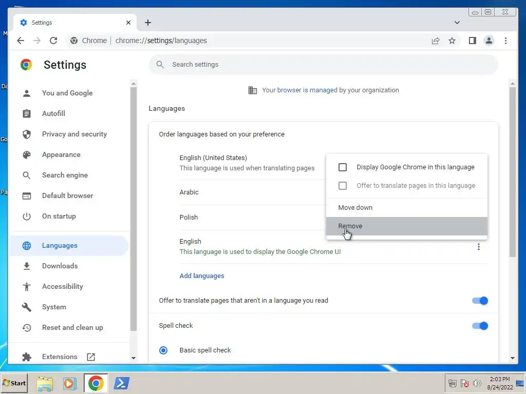Toggle the Spell check switch
The image size is (526, 394).
[480, 326]
